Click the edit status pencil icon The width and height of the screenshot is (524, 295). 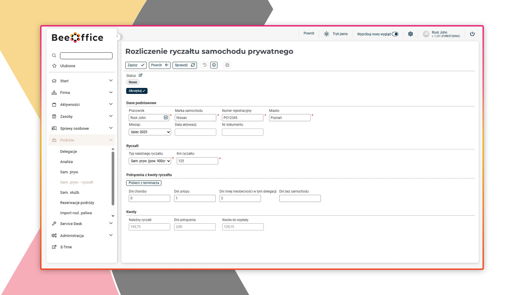(141, 75)
